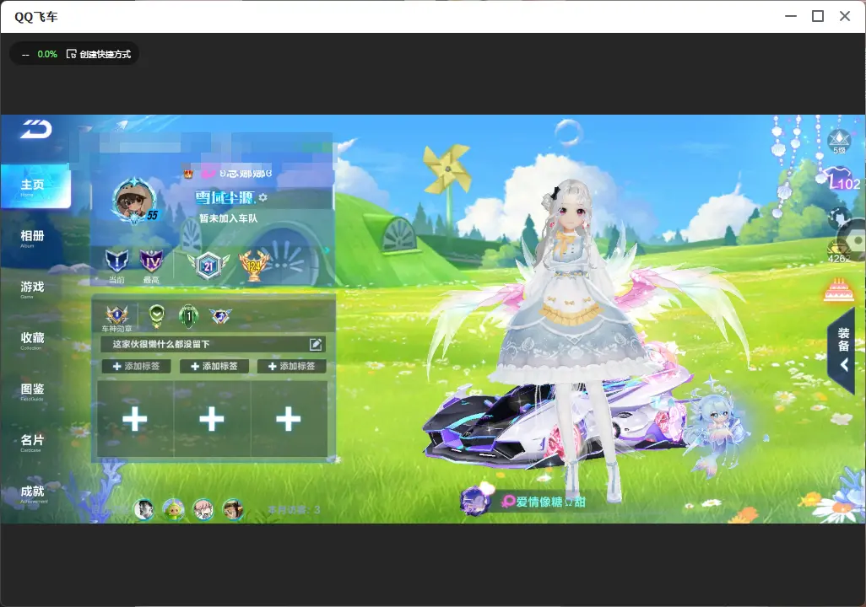Click the 0.0% performance indicator
This screenshot has width=866, height=607.
pyautogui.click(x=47, y=54)
